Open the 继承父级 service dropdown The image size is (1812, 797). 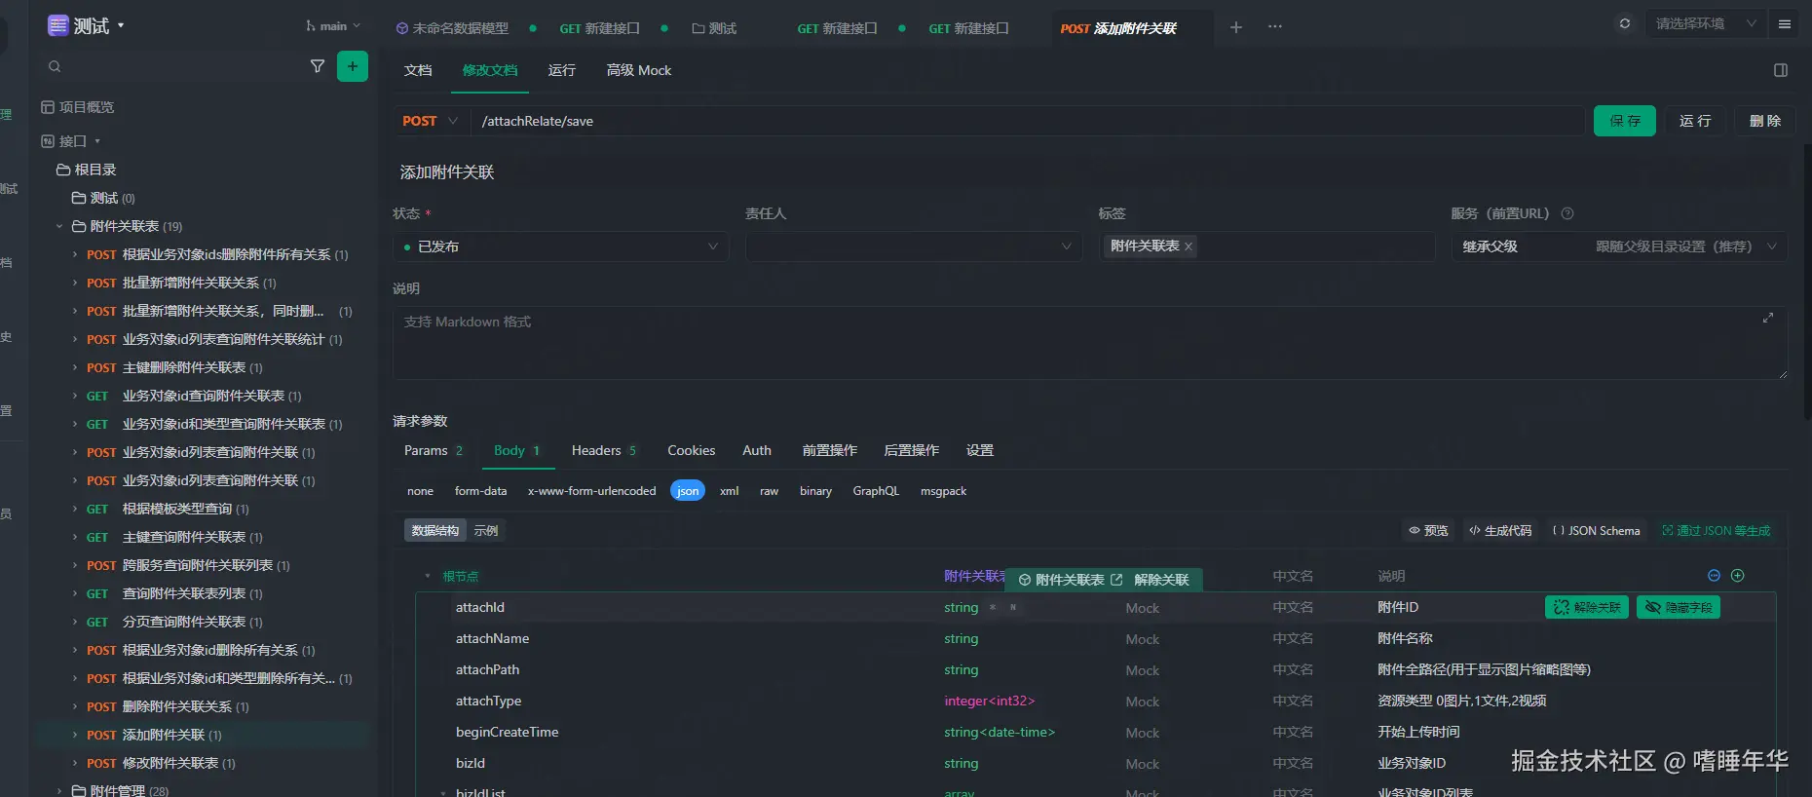[1619, 247]
